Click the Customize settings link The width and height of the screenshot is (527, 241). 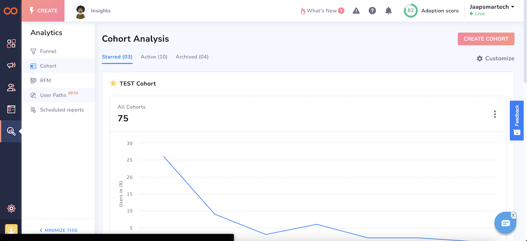pyautogui.click(x=495, y=58)
